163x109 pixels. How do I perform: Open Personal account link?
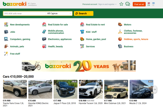90,4
